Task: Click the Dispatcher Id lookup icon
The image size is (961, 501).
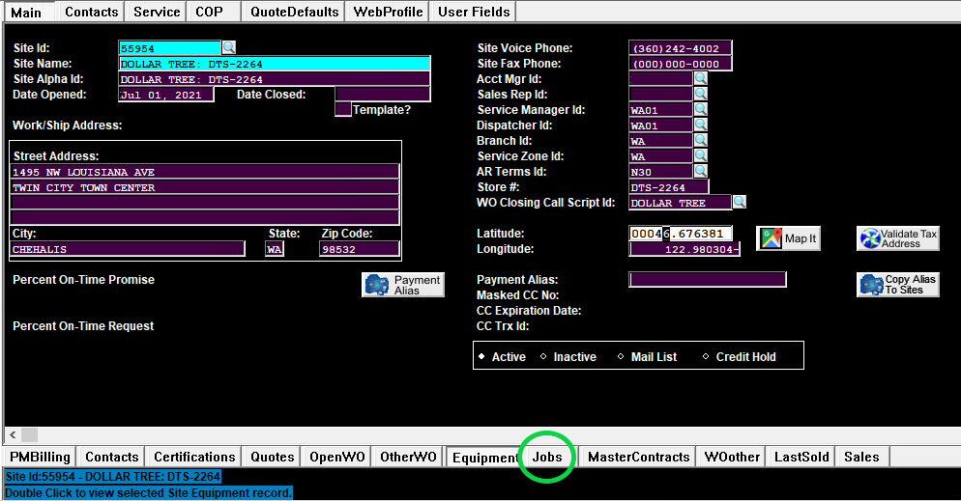Action: click(x=701, y=125)
